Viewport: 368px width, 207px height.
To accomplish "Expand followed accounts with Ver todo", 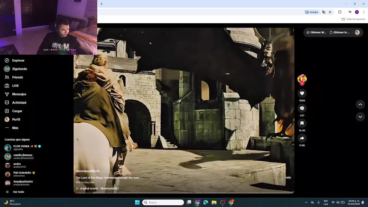I will tap(15, 192).
